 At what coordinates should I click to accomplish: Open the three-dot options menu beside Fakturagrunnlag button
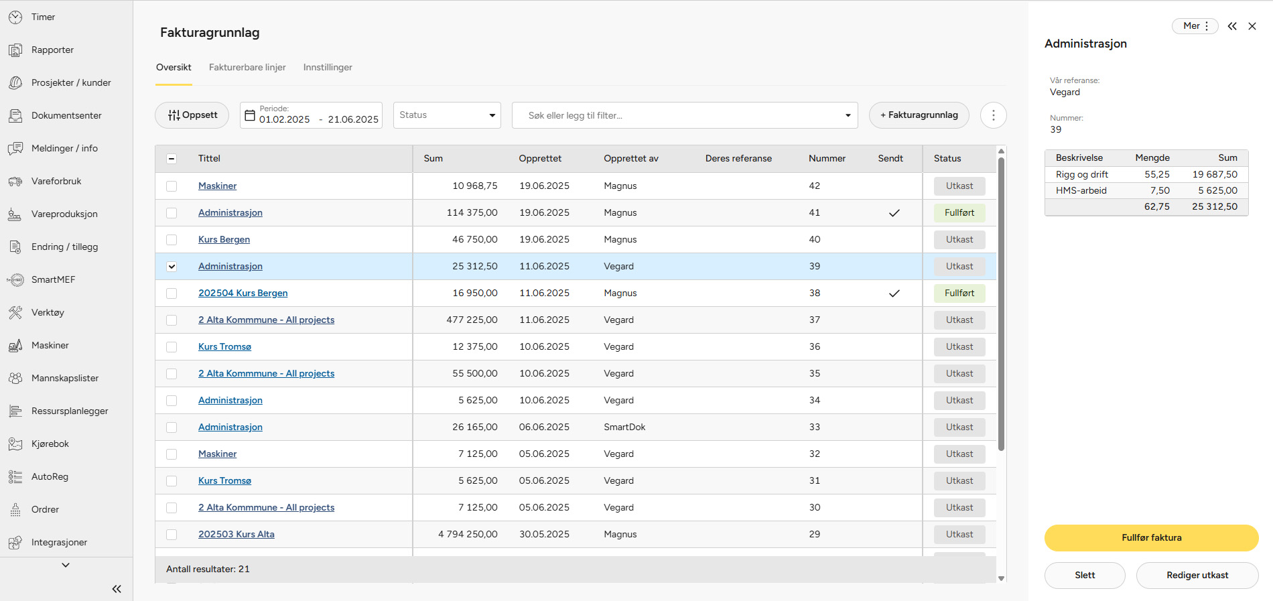click(x=994, y=115)
